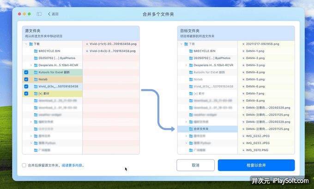
Task: Select target Notab folder row
Action: tap(207, 79)
